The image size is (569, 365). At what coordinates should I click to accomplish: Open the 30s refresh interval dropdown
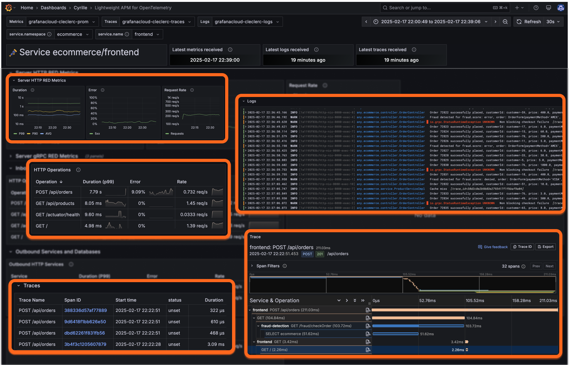[553, 22]
